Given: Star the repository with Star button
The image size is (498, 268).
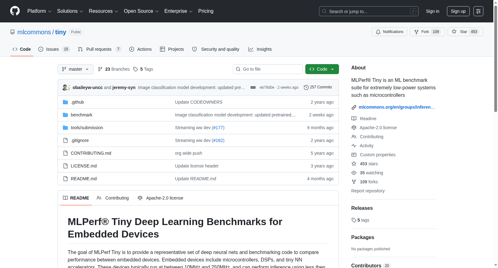Looking at the screenshot, I should pos(465,32).
